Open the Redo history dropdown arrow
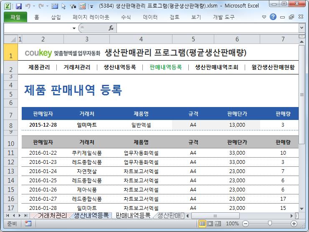Screen dimensions: 309x232 pos(47,6)
